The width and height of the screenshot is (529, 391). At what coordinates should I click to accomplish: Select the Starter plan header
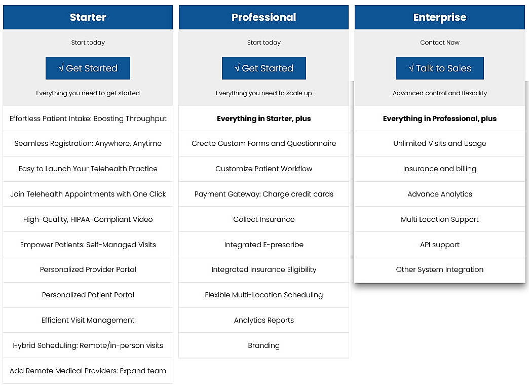pos(88,17)
